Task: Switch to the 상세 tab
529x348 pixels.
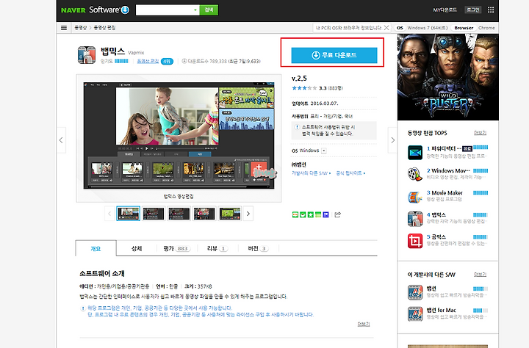Action: tap(137, 249)
